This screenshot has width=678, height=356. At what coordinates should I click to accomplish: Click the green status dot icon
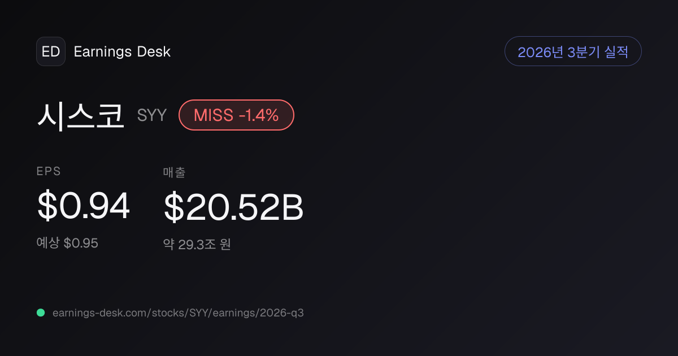click(41, 312)
